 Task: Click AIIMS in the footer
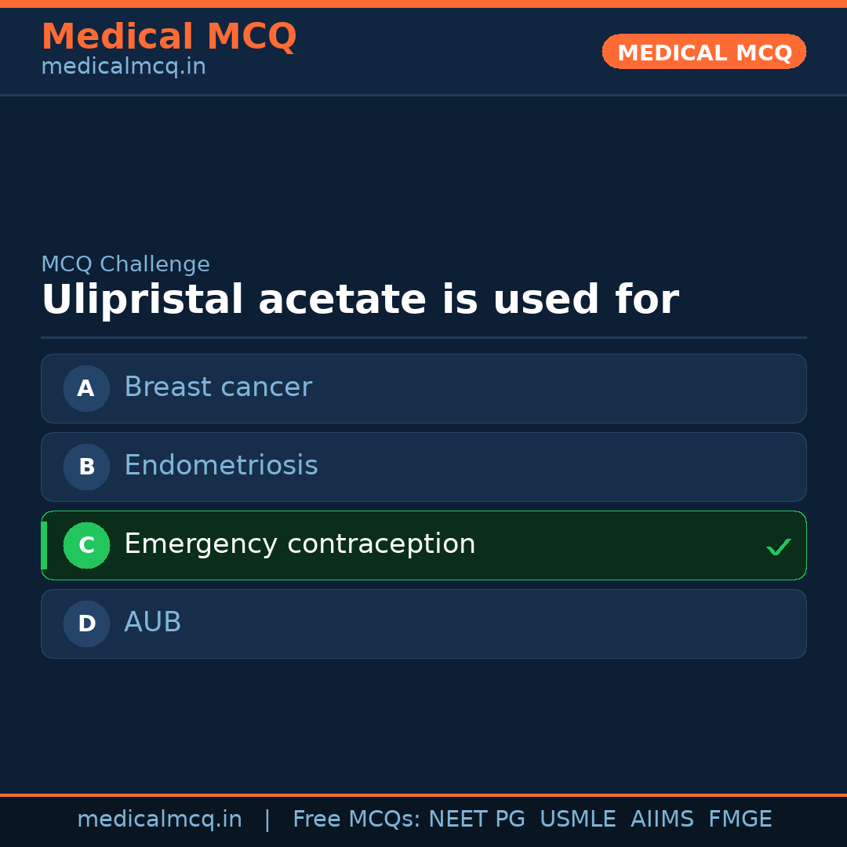click(x=662, y=820)
